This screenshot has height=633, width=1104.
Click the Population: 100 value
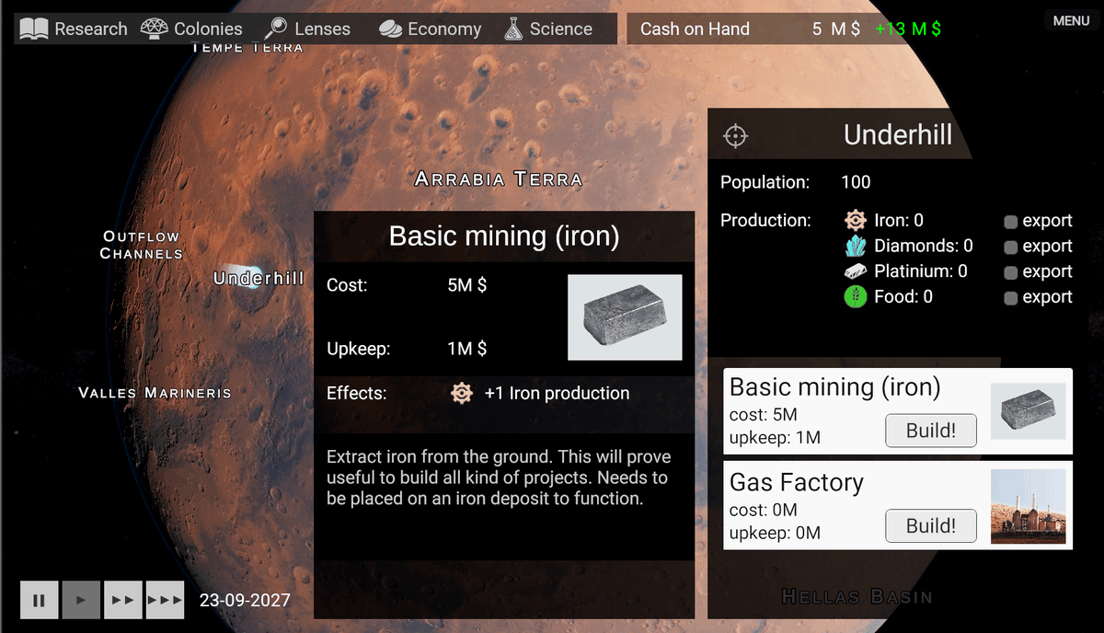856,182
